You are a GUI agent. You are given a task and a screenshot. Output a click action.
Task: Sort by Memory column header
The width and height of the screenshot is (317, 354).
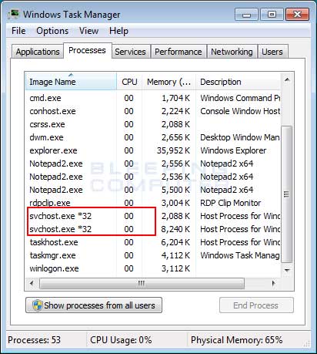169,82
